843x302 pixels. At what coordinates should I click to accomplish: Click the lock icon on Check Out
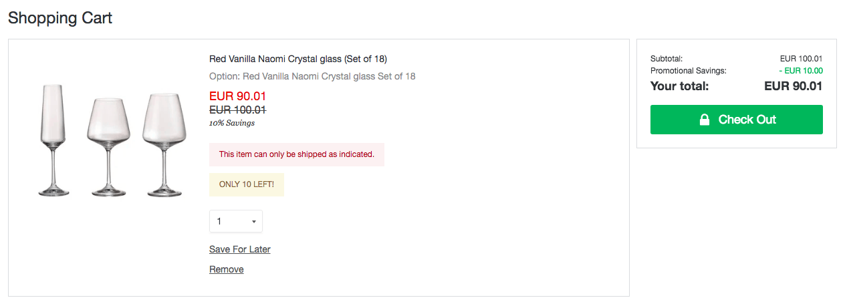click(704, 120)
